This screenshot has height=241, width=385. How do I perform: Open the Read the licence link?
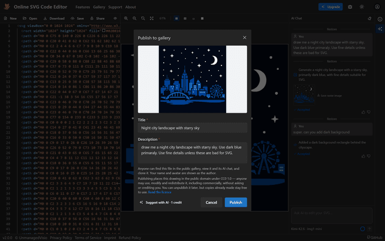[x=159, y=192]
